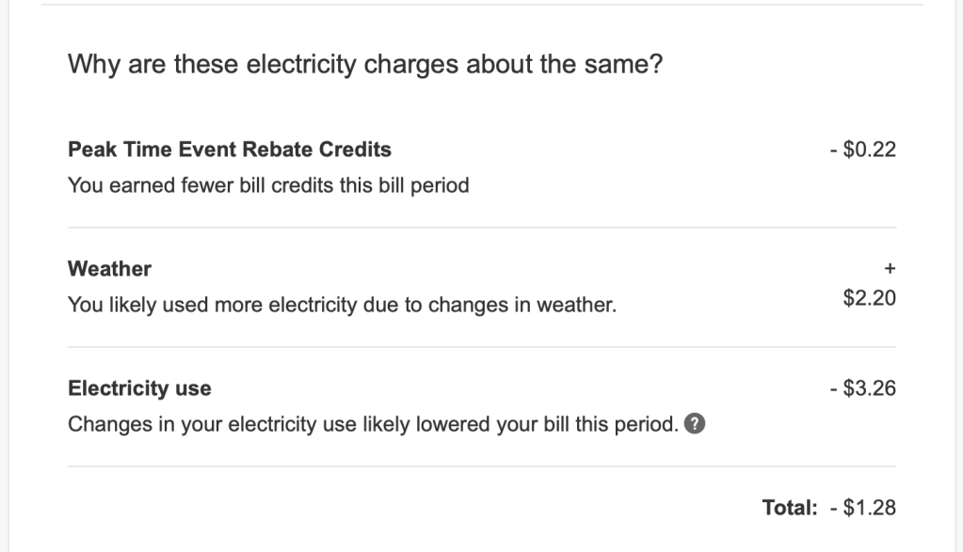Screen dimensions: 963x552
Task: Select the Peak Time Event Rebate Credits title
Action: point(230,149)
